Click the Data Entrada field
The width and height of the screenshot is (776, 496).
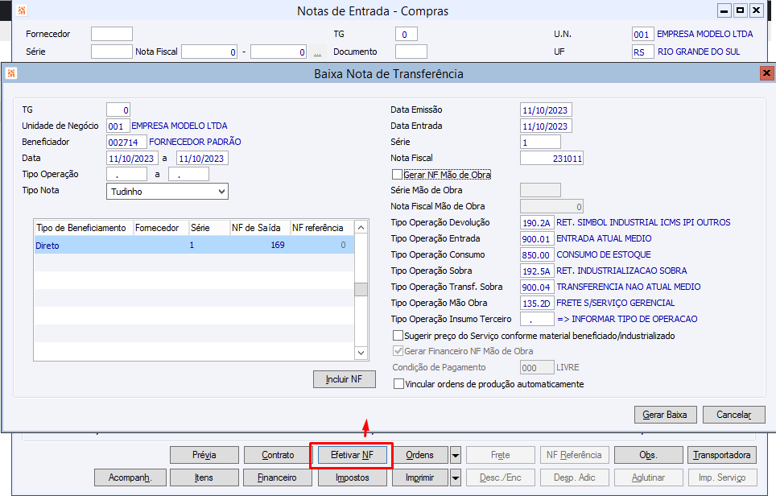pyautogui.click(x=547, y=126)
